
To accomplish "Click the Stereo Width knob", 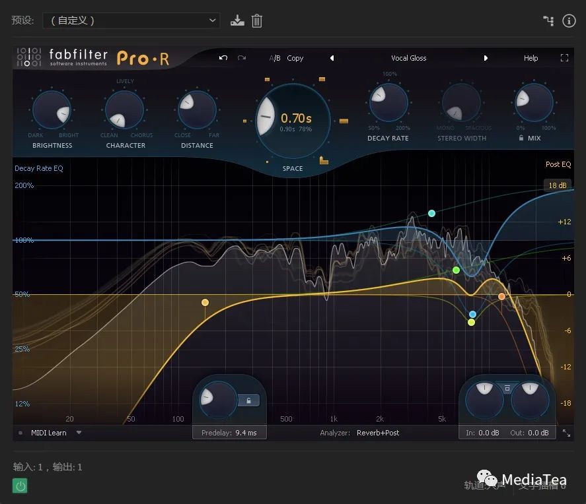I will (x=461, y=102).
